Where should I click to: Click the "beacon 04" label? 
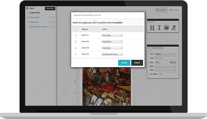85,54
